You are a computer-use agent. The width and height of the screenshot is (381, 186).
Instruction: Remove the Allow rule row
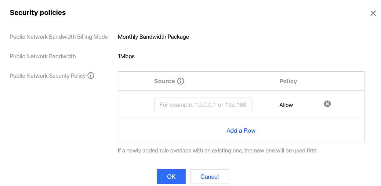coord(327,104)
